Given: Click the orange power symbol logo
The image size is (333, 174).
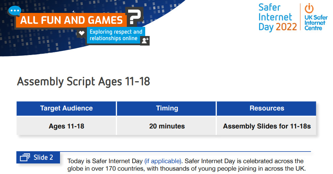Looking at the screenshot, I should pyautogui.click(x=309, y=8).
